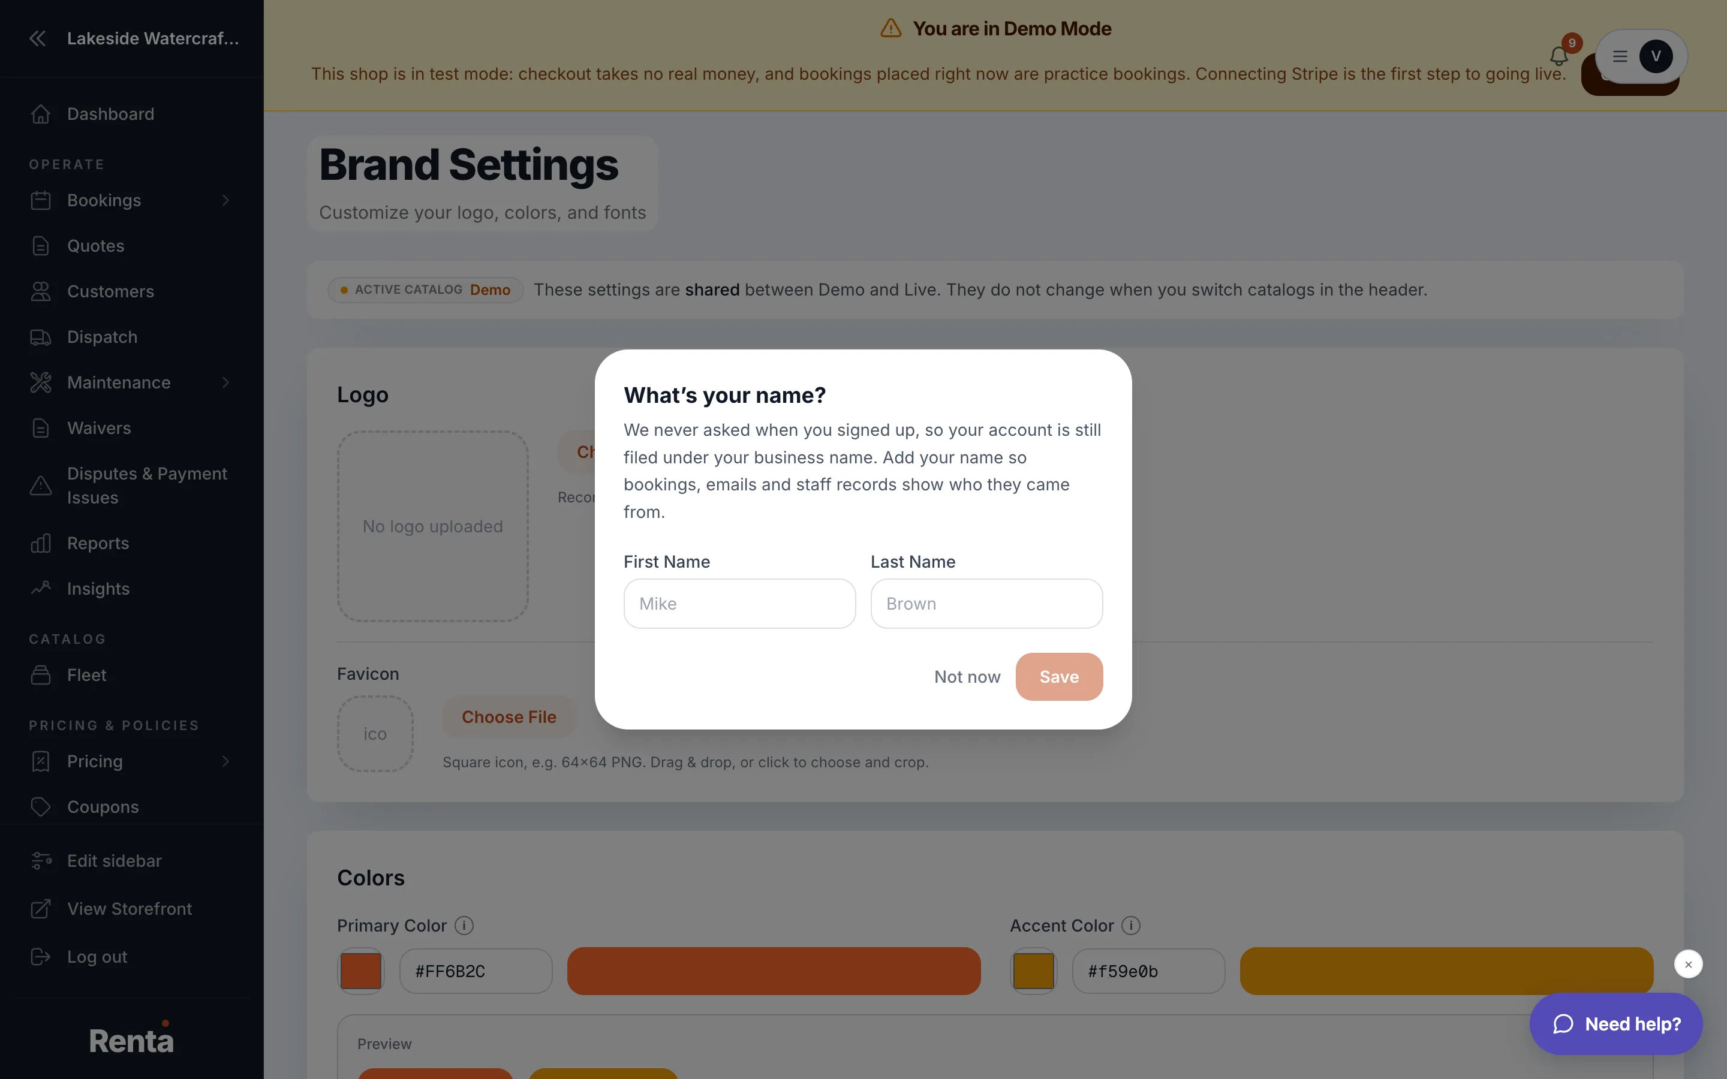Dismiss the dialog with Not now

[x=967, y=677]
